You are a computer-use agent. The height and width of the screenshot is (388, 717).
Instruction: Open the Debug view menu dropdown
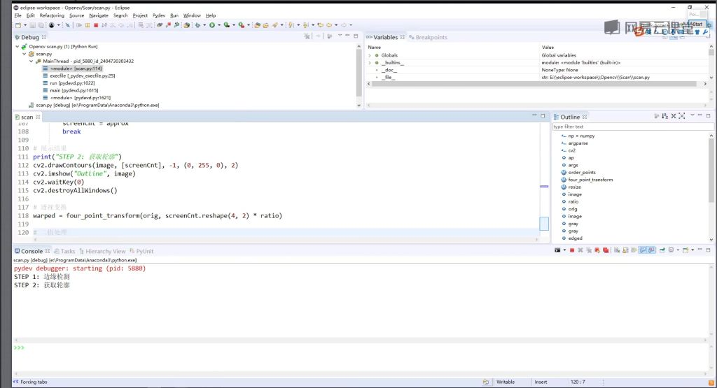tap(340, 36)
